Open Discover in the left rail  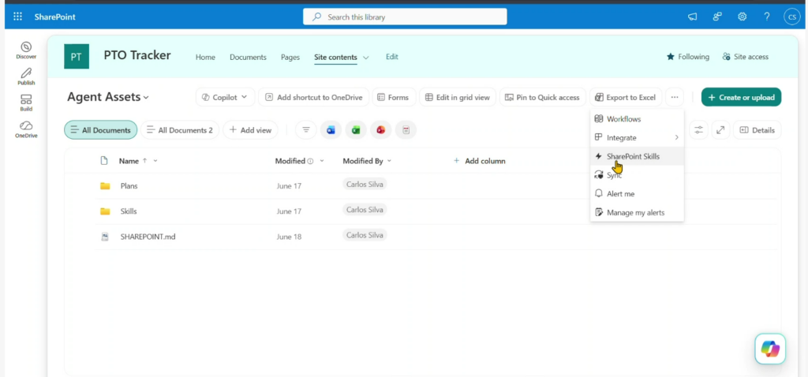pos(26,50)
